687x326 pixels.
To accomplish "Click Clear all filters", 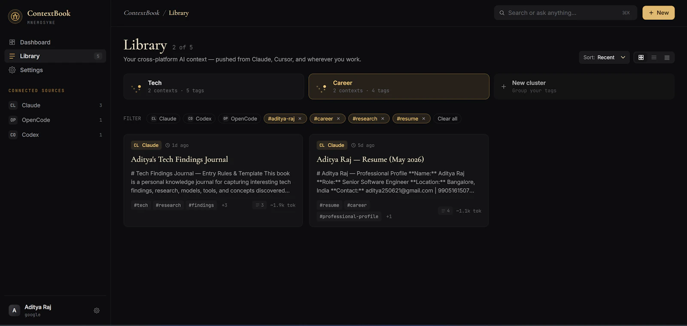I will 447,119.
